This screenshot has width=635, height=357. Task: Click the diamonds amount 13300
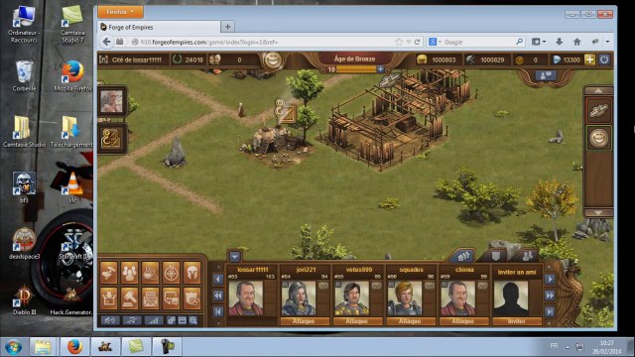tap(571, 59)
